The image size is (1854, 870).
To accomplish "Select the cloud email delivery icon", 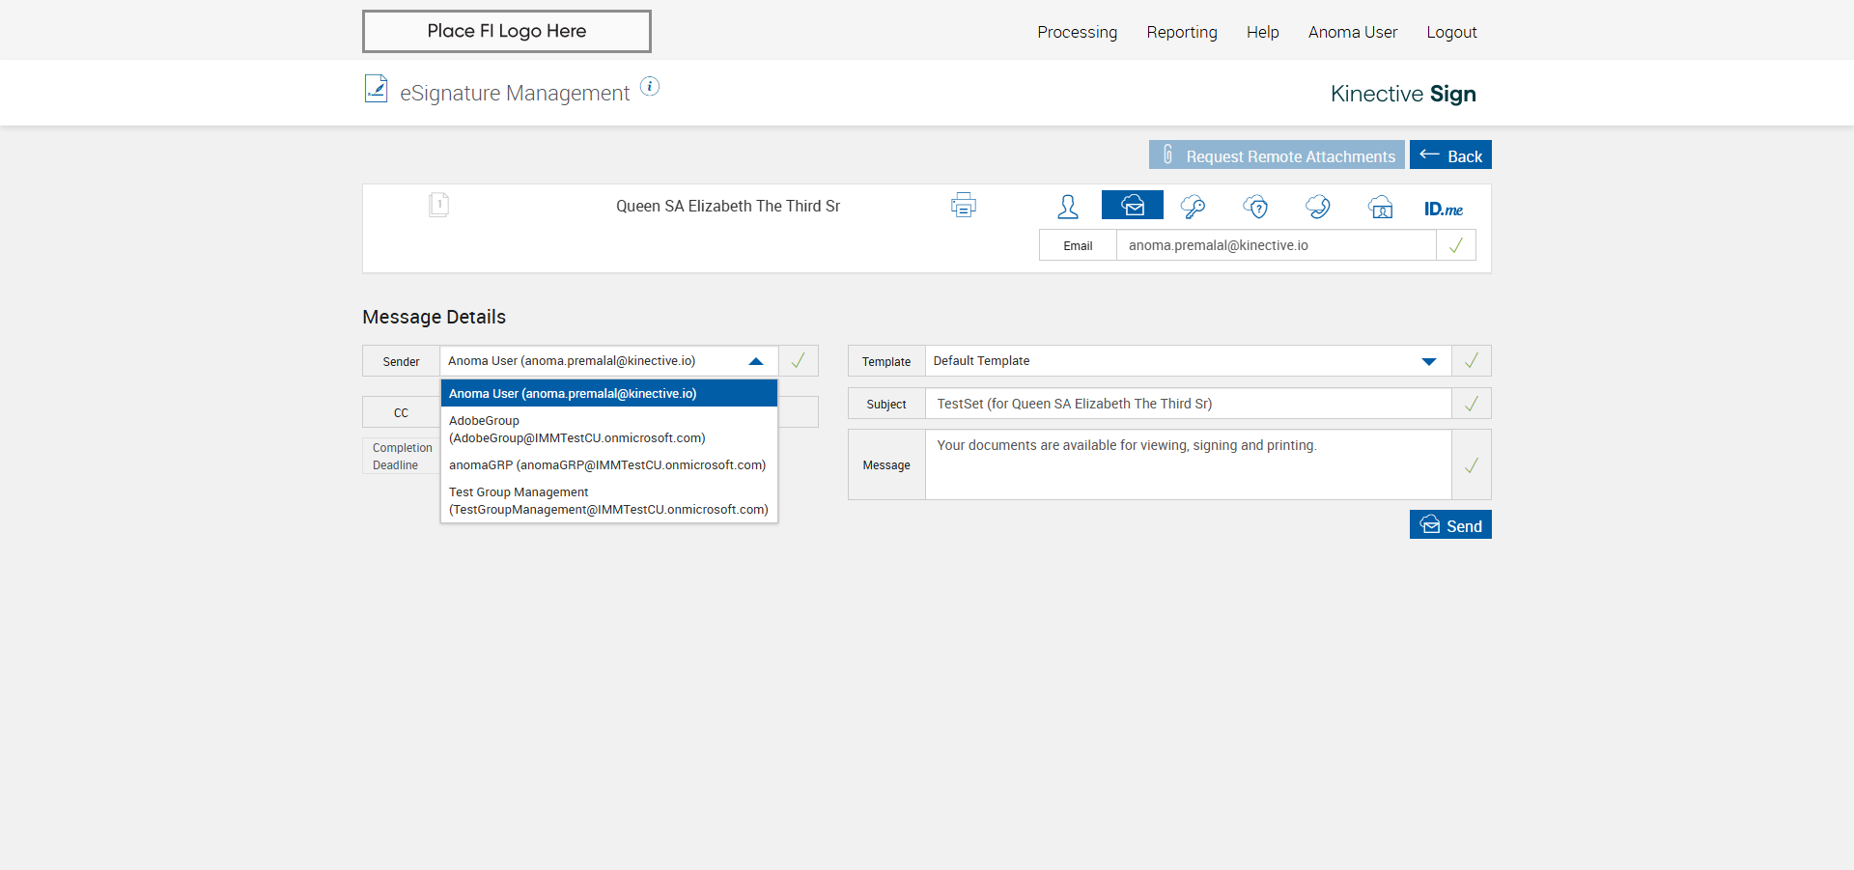I will (x=1132, y=206).
